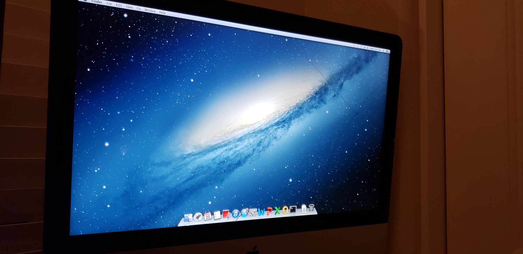Open the View menu
Viewport: 523px width, 254px height.
pos(129,7)
